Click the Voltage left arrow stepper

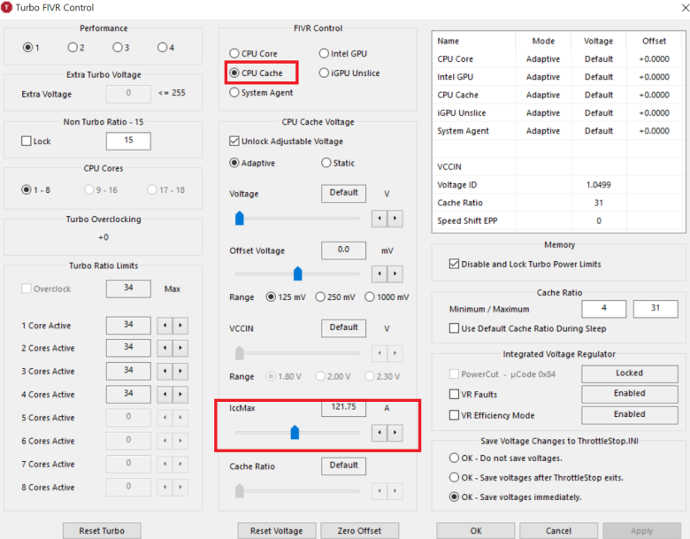tap(379, 218)
